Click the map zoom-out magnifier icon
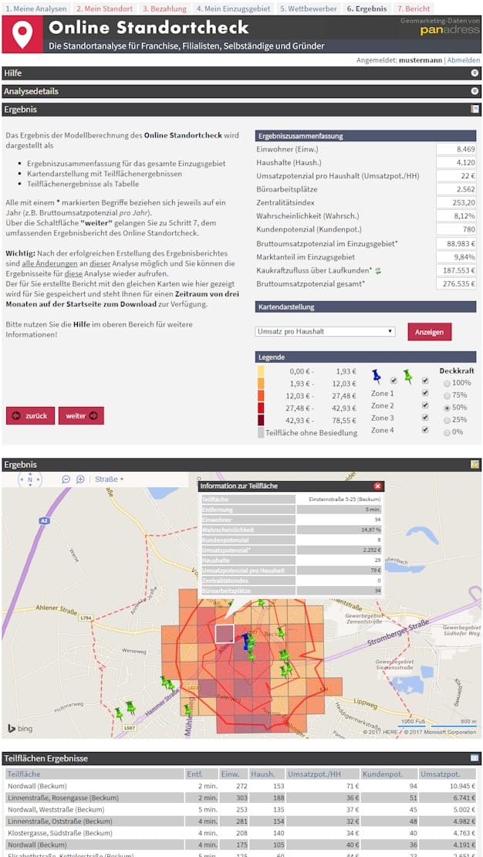Image resolution: width=483 pixels, height=857 pixels. click(x=66, y=479)
